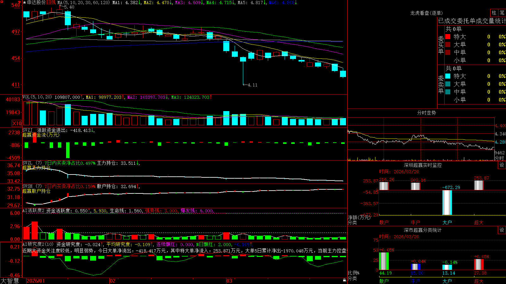Viewport: 506px width, 284px height.
Task: Click dark red 大单 buy order swatch
Action: tap(448, 44)
